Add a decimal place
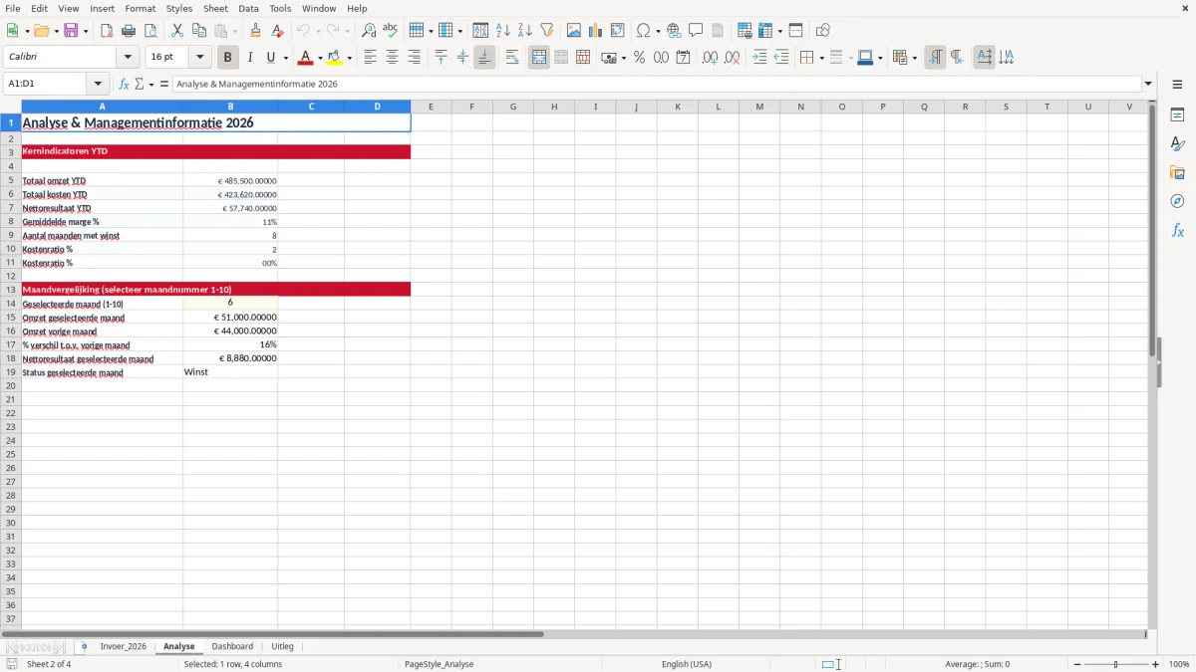 (x=710, y=58)
